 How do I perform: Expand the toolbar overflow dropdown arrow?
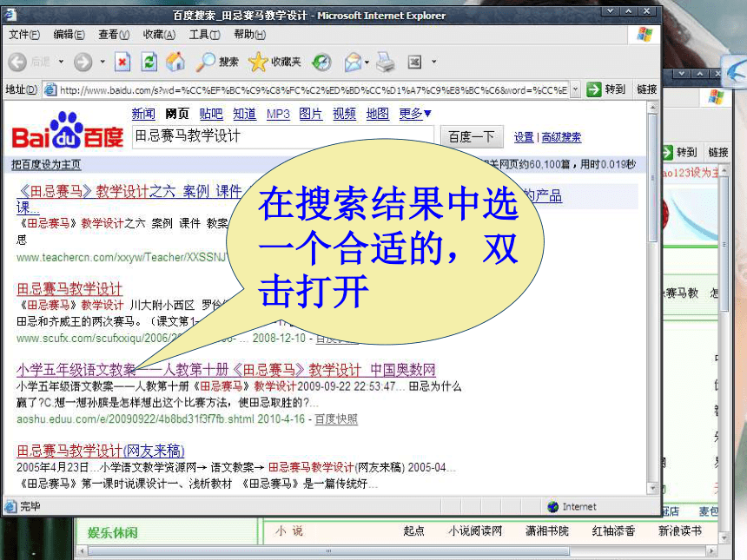click(434, 62)
